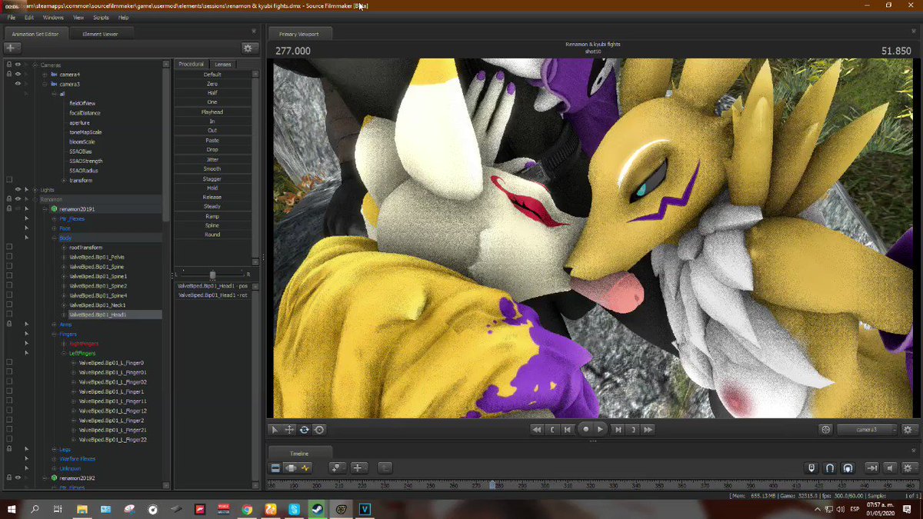Toggle the filled magnet snap button
The width and height of the screenshot is (923, 519).
[848, 467]
